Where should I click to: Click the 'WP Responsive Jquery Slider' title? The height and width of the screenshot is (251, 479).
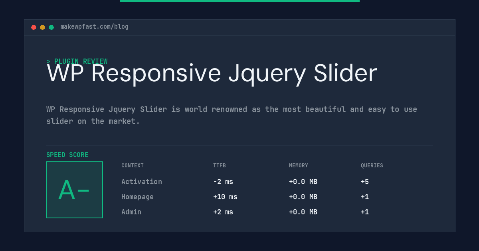(212, 74)
